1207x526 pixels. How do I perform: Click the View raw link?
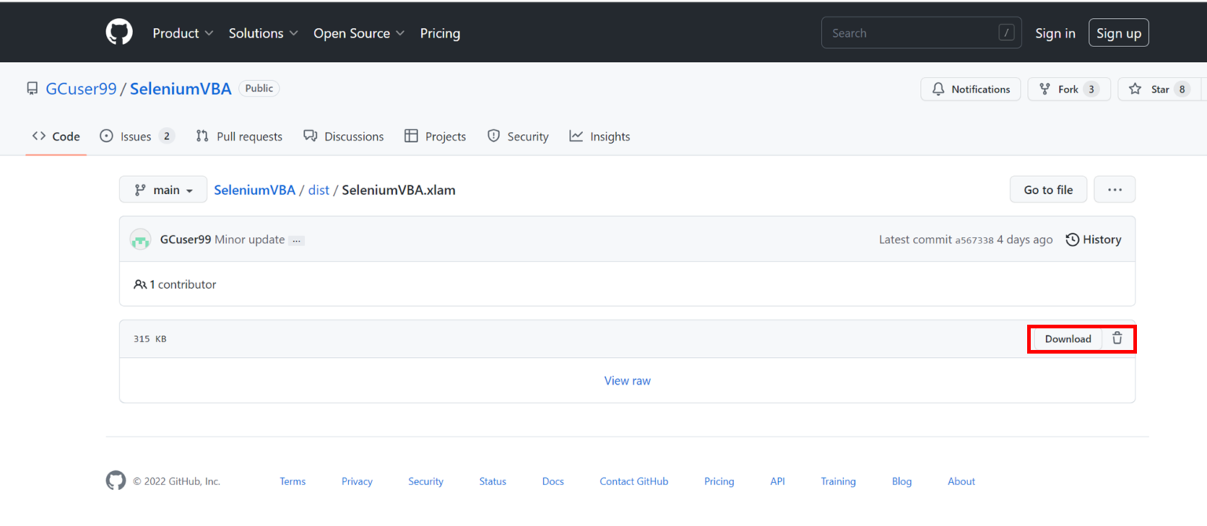[627, 381]
